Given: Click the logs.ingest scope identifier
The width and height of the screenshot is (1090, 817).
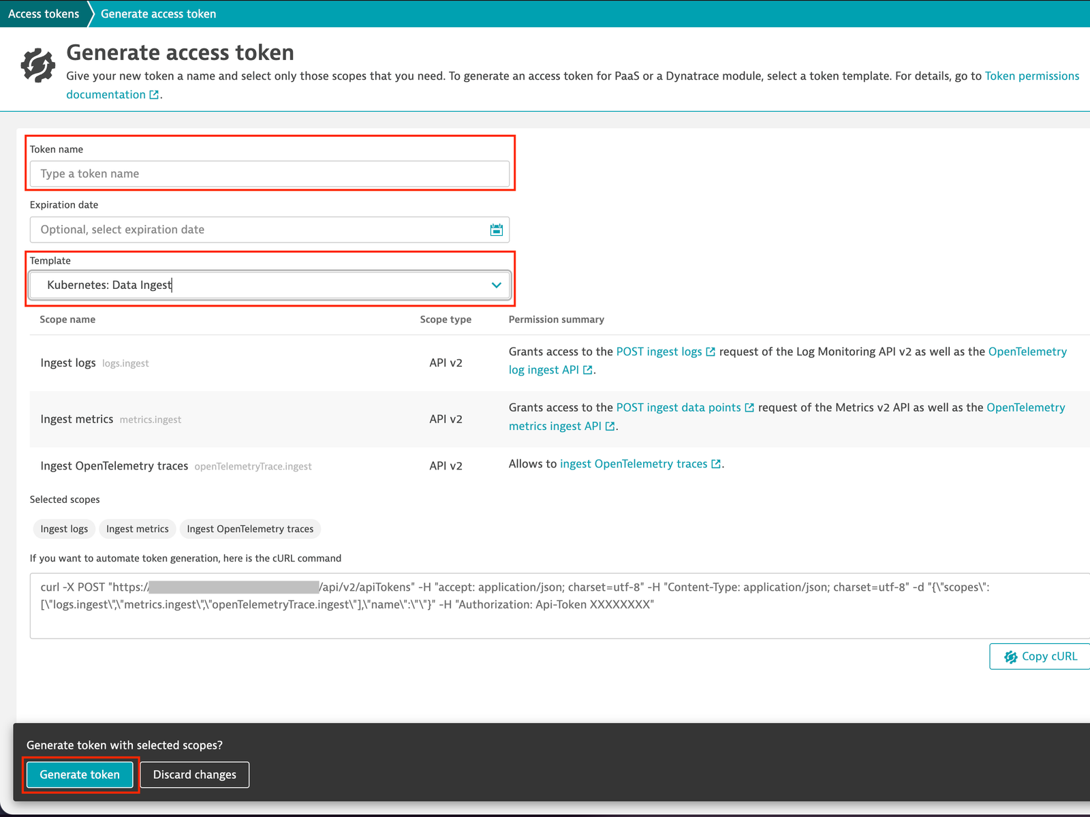Looking at the screenshot, I should pos(125,364).
